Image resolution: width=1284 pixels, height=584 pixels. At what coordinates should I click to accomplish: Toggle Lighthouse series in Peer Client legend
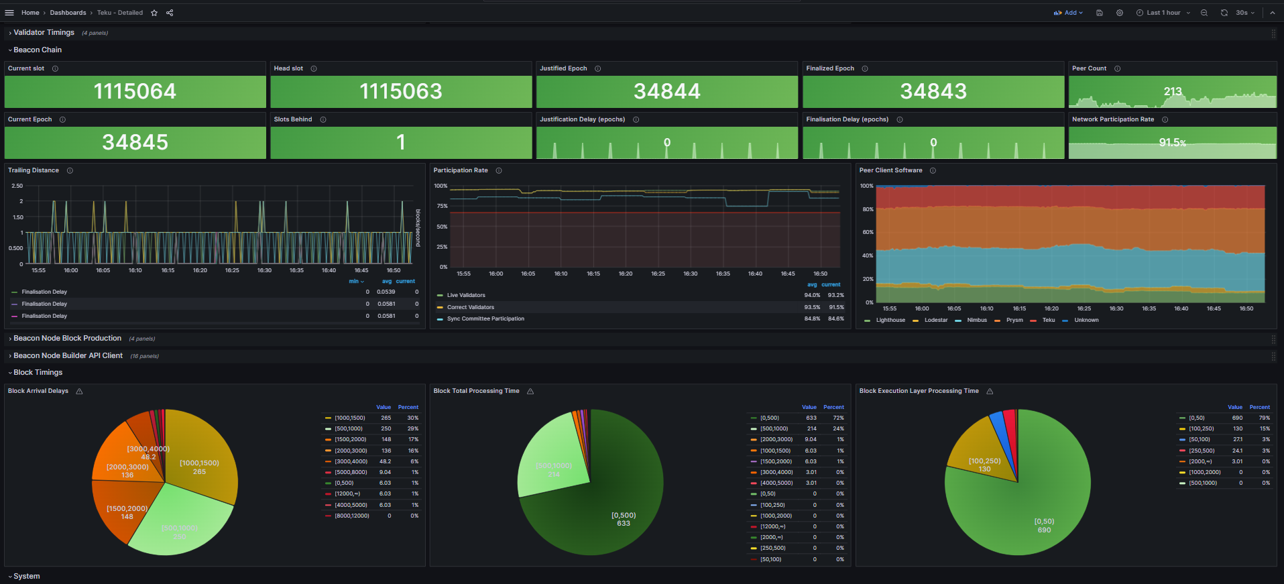pos(890,320)
